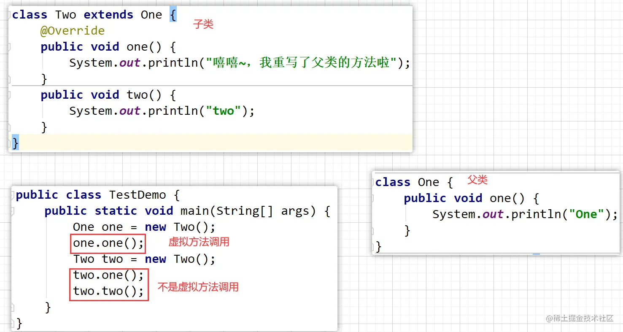Click the "one.one();" call
The width and height of the screenshot is (623, 332).
108,243
